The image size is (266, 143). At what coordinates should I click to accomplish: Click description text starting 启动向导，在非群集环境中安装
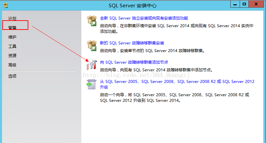pyautogui.click(x=177, y=29)
